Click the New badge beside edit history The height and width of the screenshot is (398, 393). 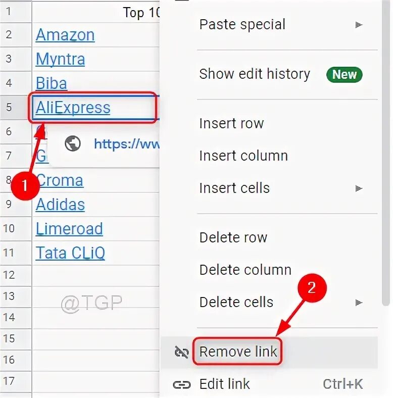point(345,75)
